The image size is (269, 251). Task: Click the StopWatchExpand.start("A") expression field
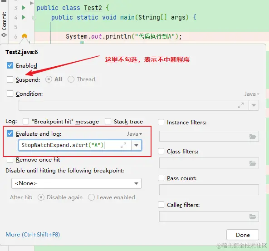pyautogui.click(x=75, y=145)
